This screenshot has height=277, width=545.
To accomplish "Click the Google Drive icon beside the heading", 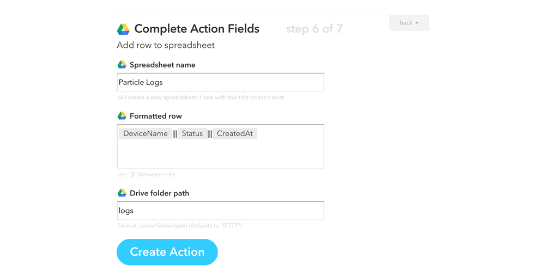I will [123, 29].
